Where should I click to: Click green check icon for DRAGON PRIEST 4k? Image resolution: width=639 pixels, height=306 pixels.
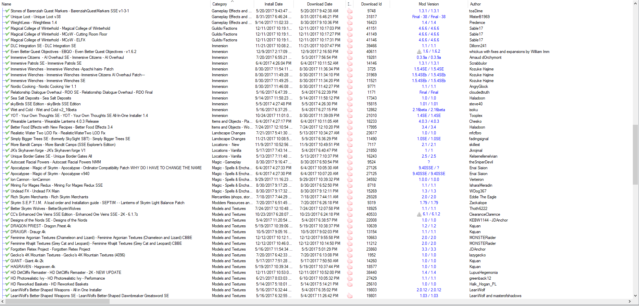(7, 226)
